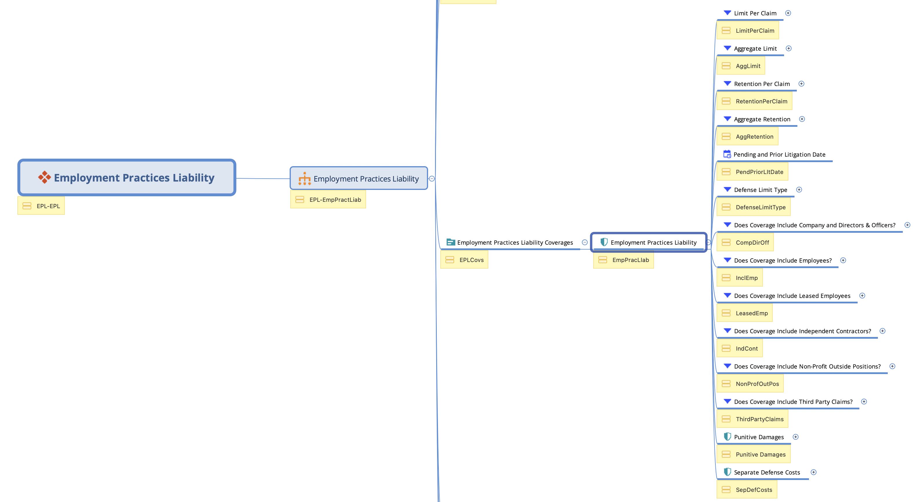The width and height of the screenshot is (917, 502).
Task: Click the shield icon on selected Employment Practices Liability node
Action: pos(604,242)
